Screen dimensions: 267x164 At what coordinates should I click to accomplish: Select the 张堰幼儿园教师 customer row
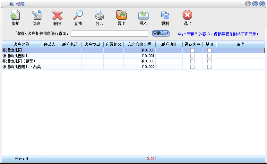[x=19, y=56]
